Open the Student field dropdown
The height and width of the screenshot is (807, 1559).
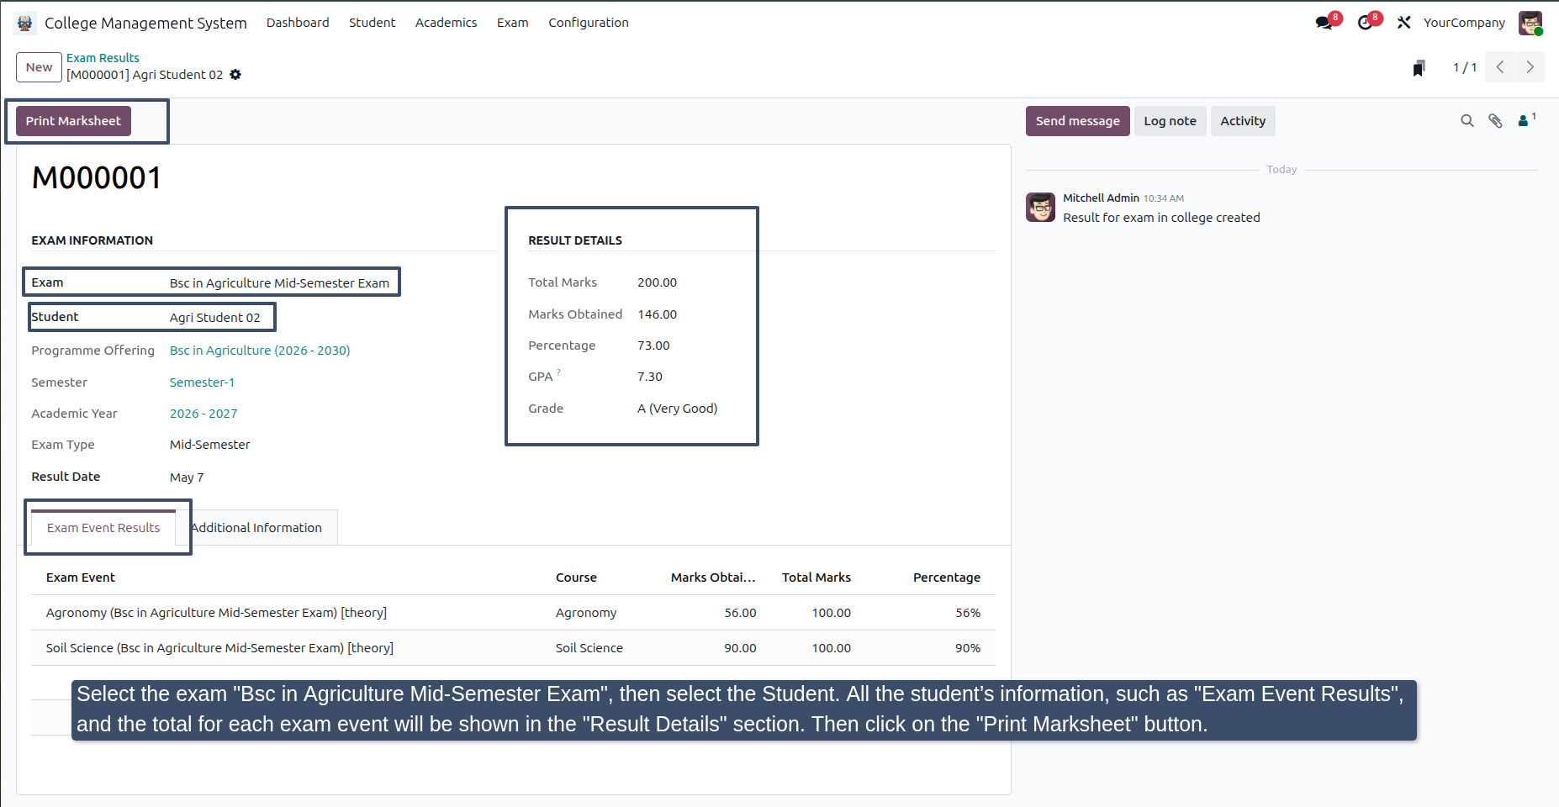click(x=216, y=318)
